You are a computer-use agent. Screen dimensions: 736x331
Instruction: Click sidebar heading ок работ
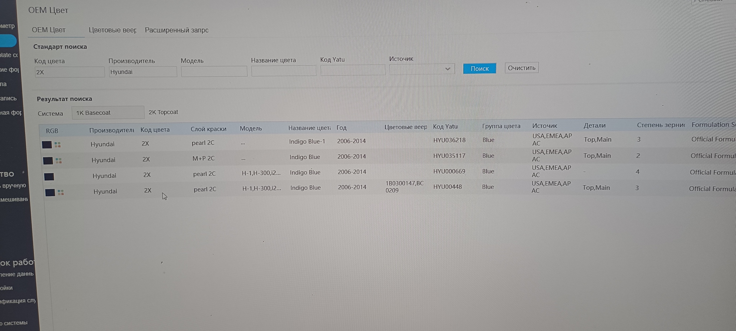(x=17, y=263)
